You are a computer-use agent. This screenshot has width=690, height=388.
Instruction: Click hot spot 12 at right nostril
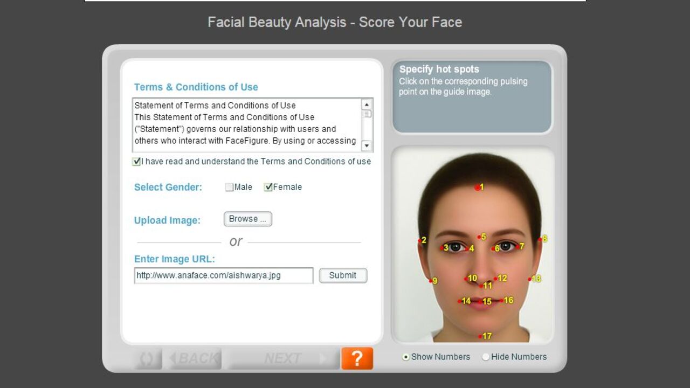click(496, 279)
